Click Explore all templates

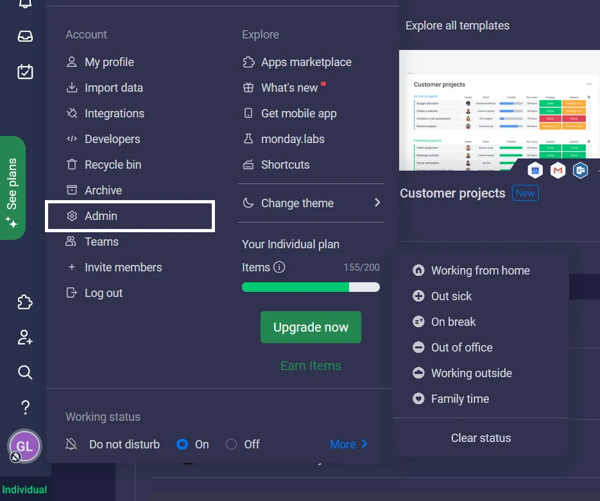pyautogui.click(x=458, y=25)
